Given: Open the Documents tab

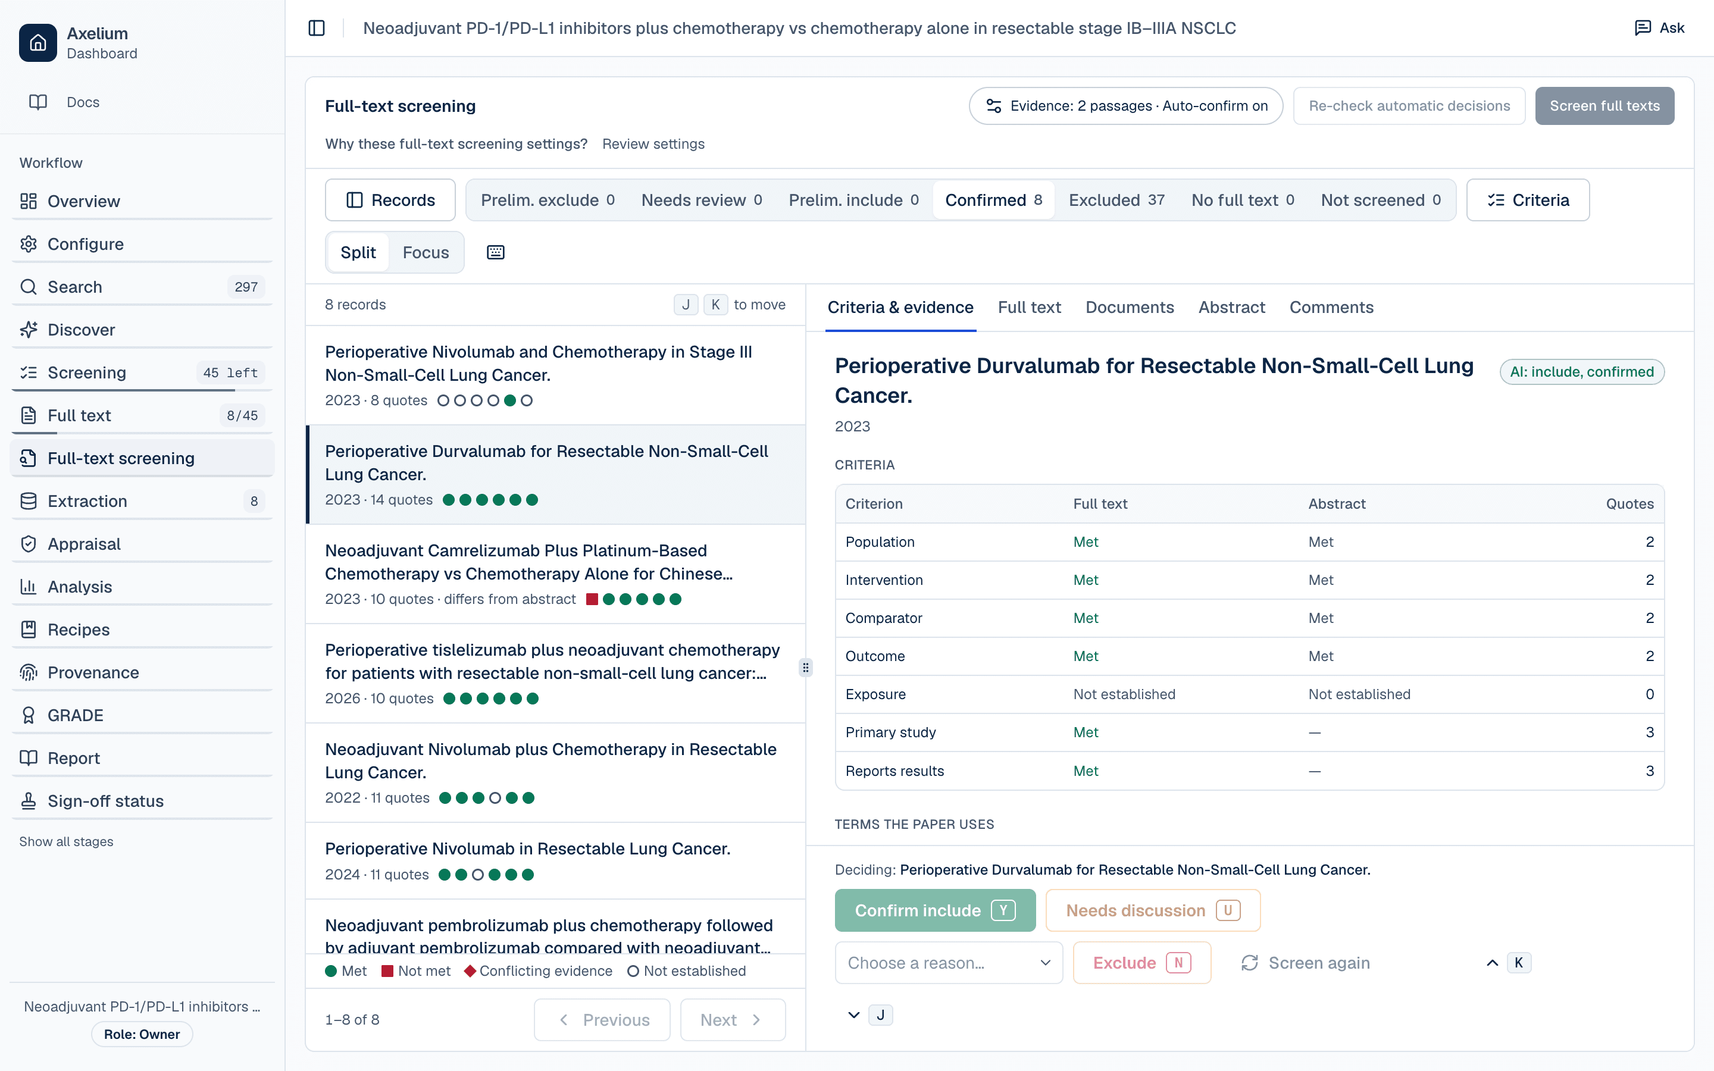Looking at the screenshot, I should click(1130, 308).
